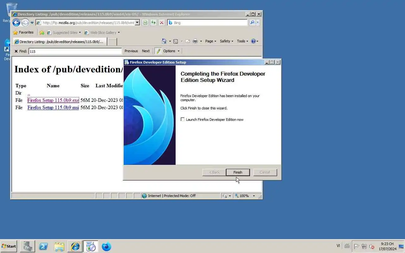Viewport: 405px width, 253px height.
Task: Open the Favorites star button
Action: (x=23, y=32)
